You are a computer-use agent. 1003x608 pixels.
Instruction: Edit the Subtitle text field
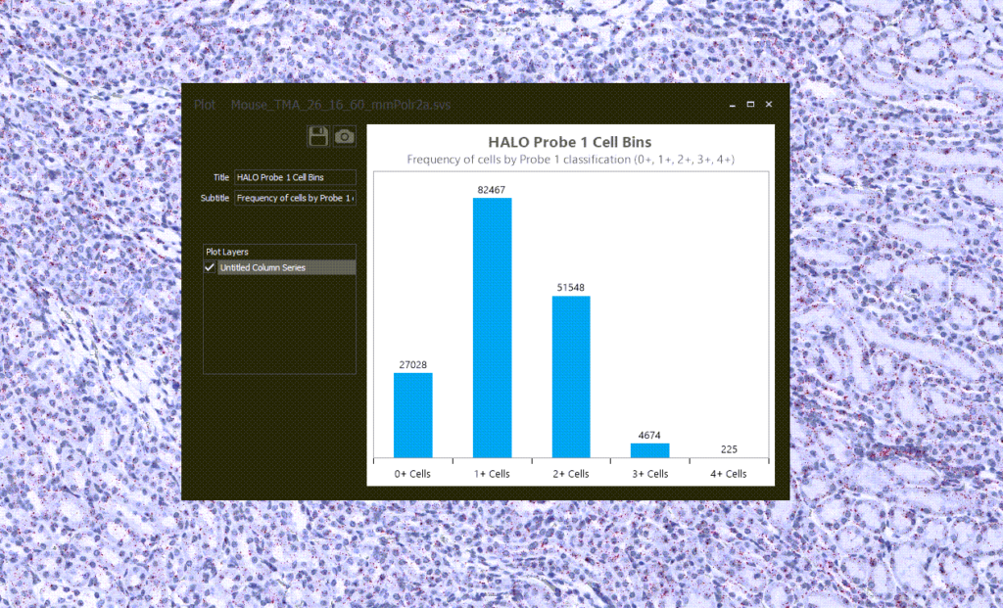click(294, 198)
